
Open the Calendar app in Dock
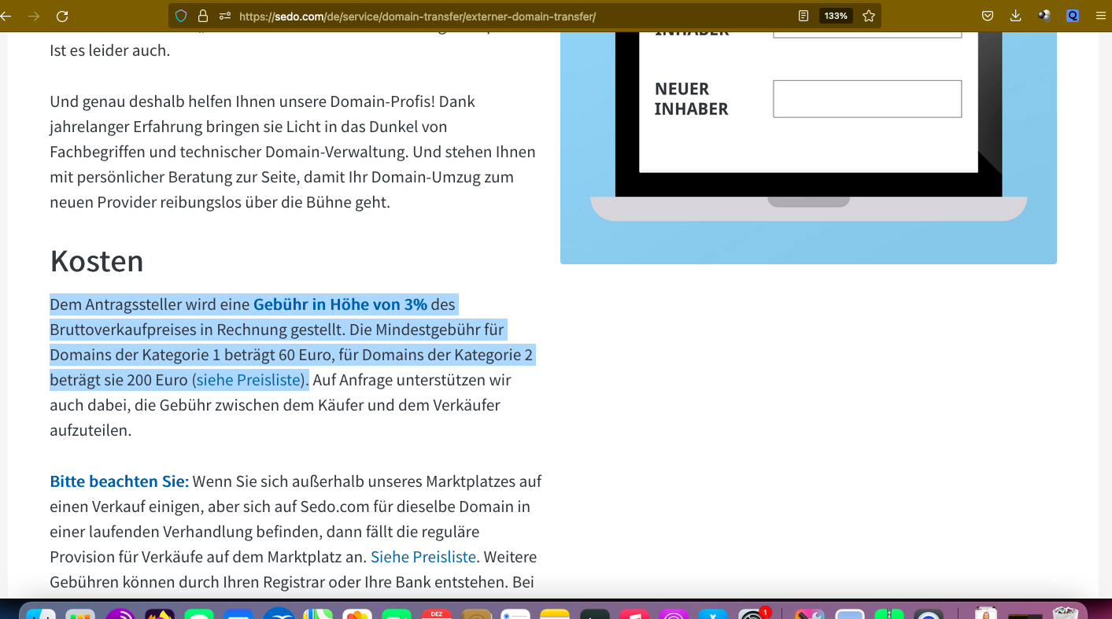[437, 613]
